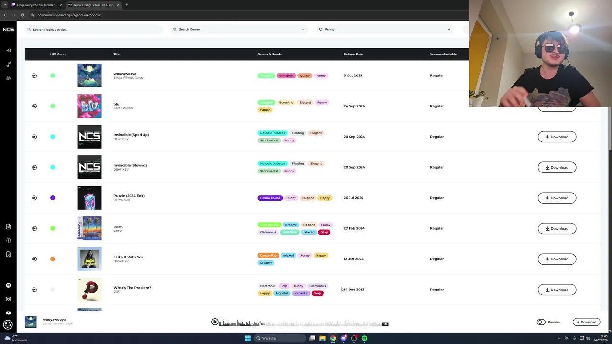Play What's The Problem? track
The image size is (612, 344).
(x=34, y=290)
